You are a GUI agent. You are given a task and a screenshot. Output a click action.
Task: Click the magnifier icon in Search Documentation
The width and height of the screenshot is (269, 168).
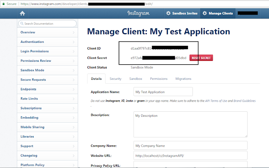point(22,24)
